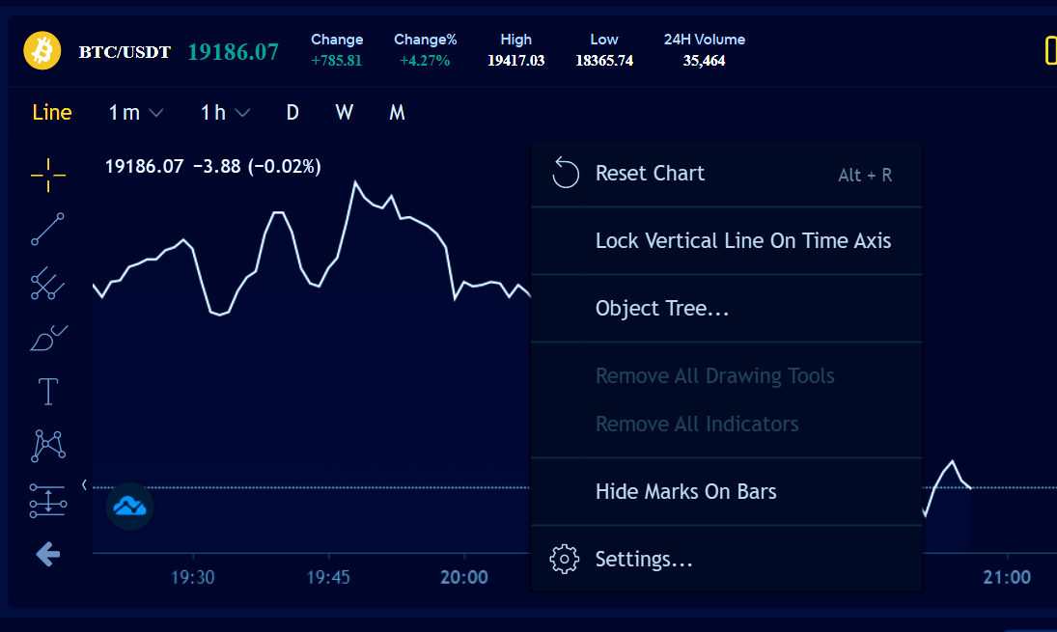
Task: Select the Text annotation tool
Action: click(48, 392)
